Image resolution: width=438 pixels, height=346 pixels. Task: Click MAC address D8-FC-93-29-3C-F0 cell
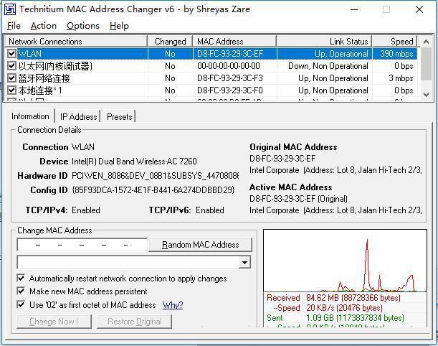point(230,90)
